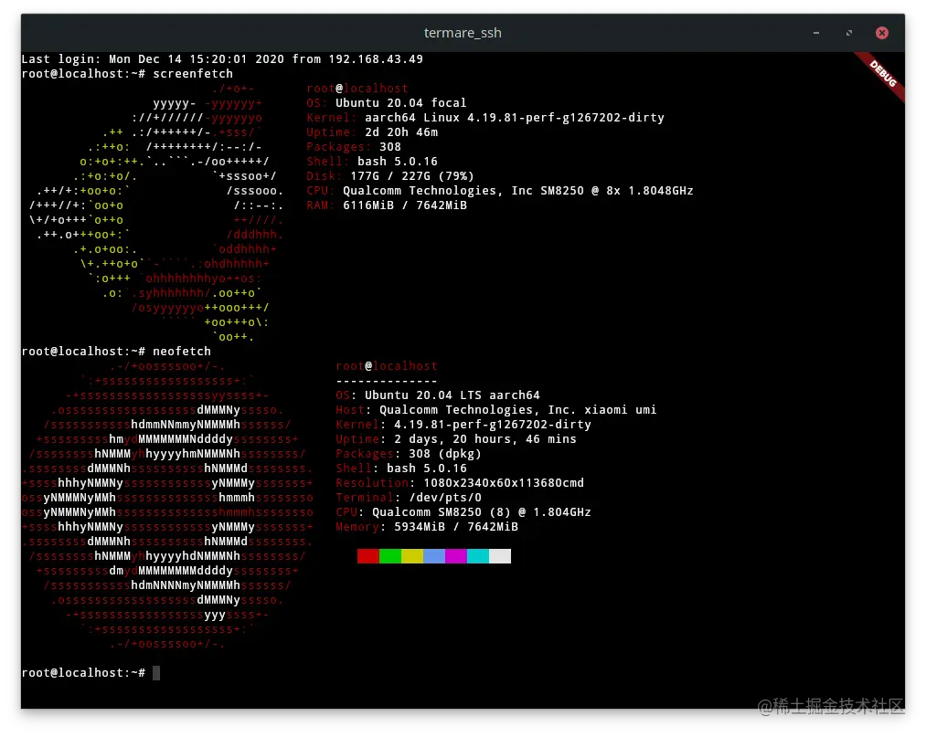Click the magenta neofetch color block

456,556
